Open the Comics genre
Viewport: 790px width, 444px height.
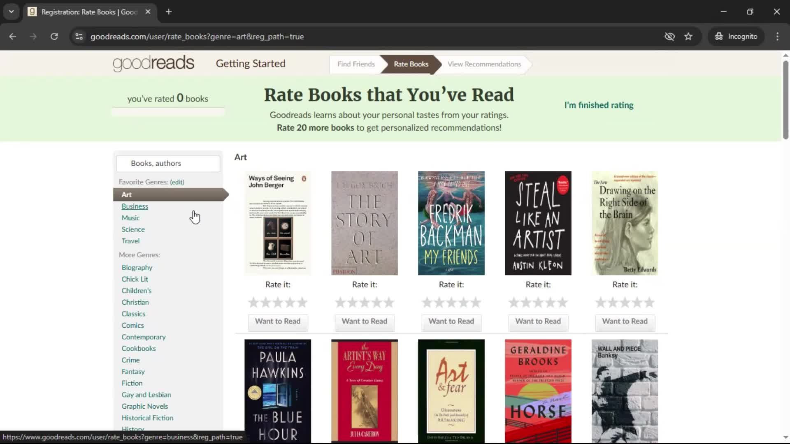pos(132,325)
